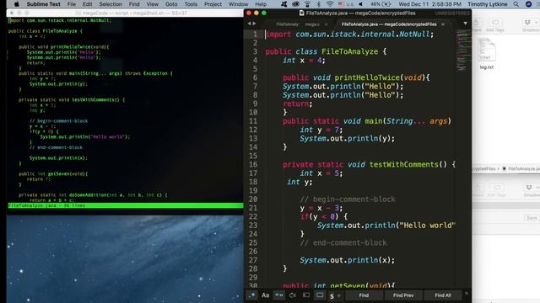This screenshot has width=540, height=303.
Task: Click the 'testWithComments' method name in Sublime
Action: point(403,165)
